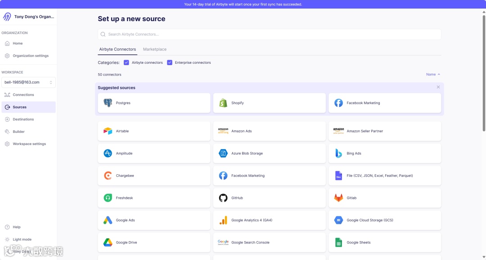Click the search magnifier icon

coord(103,34)
